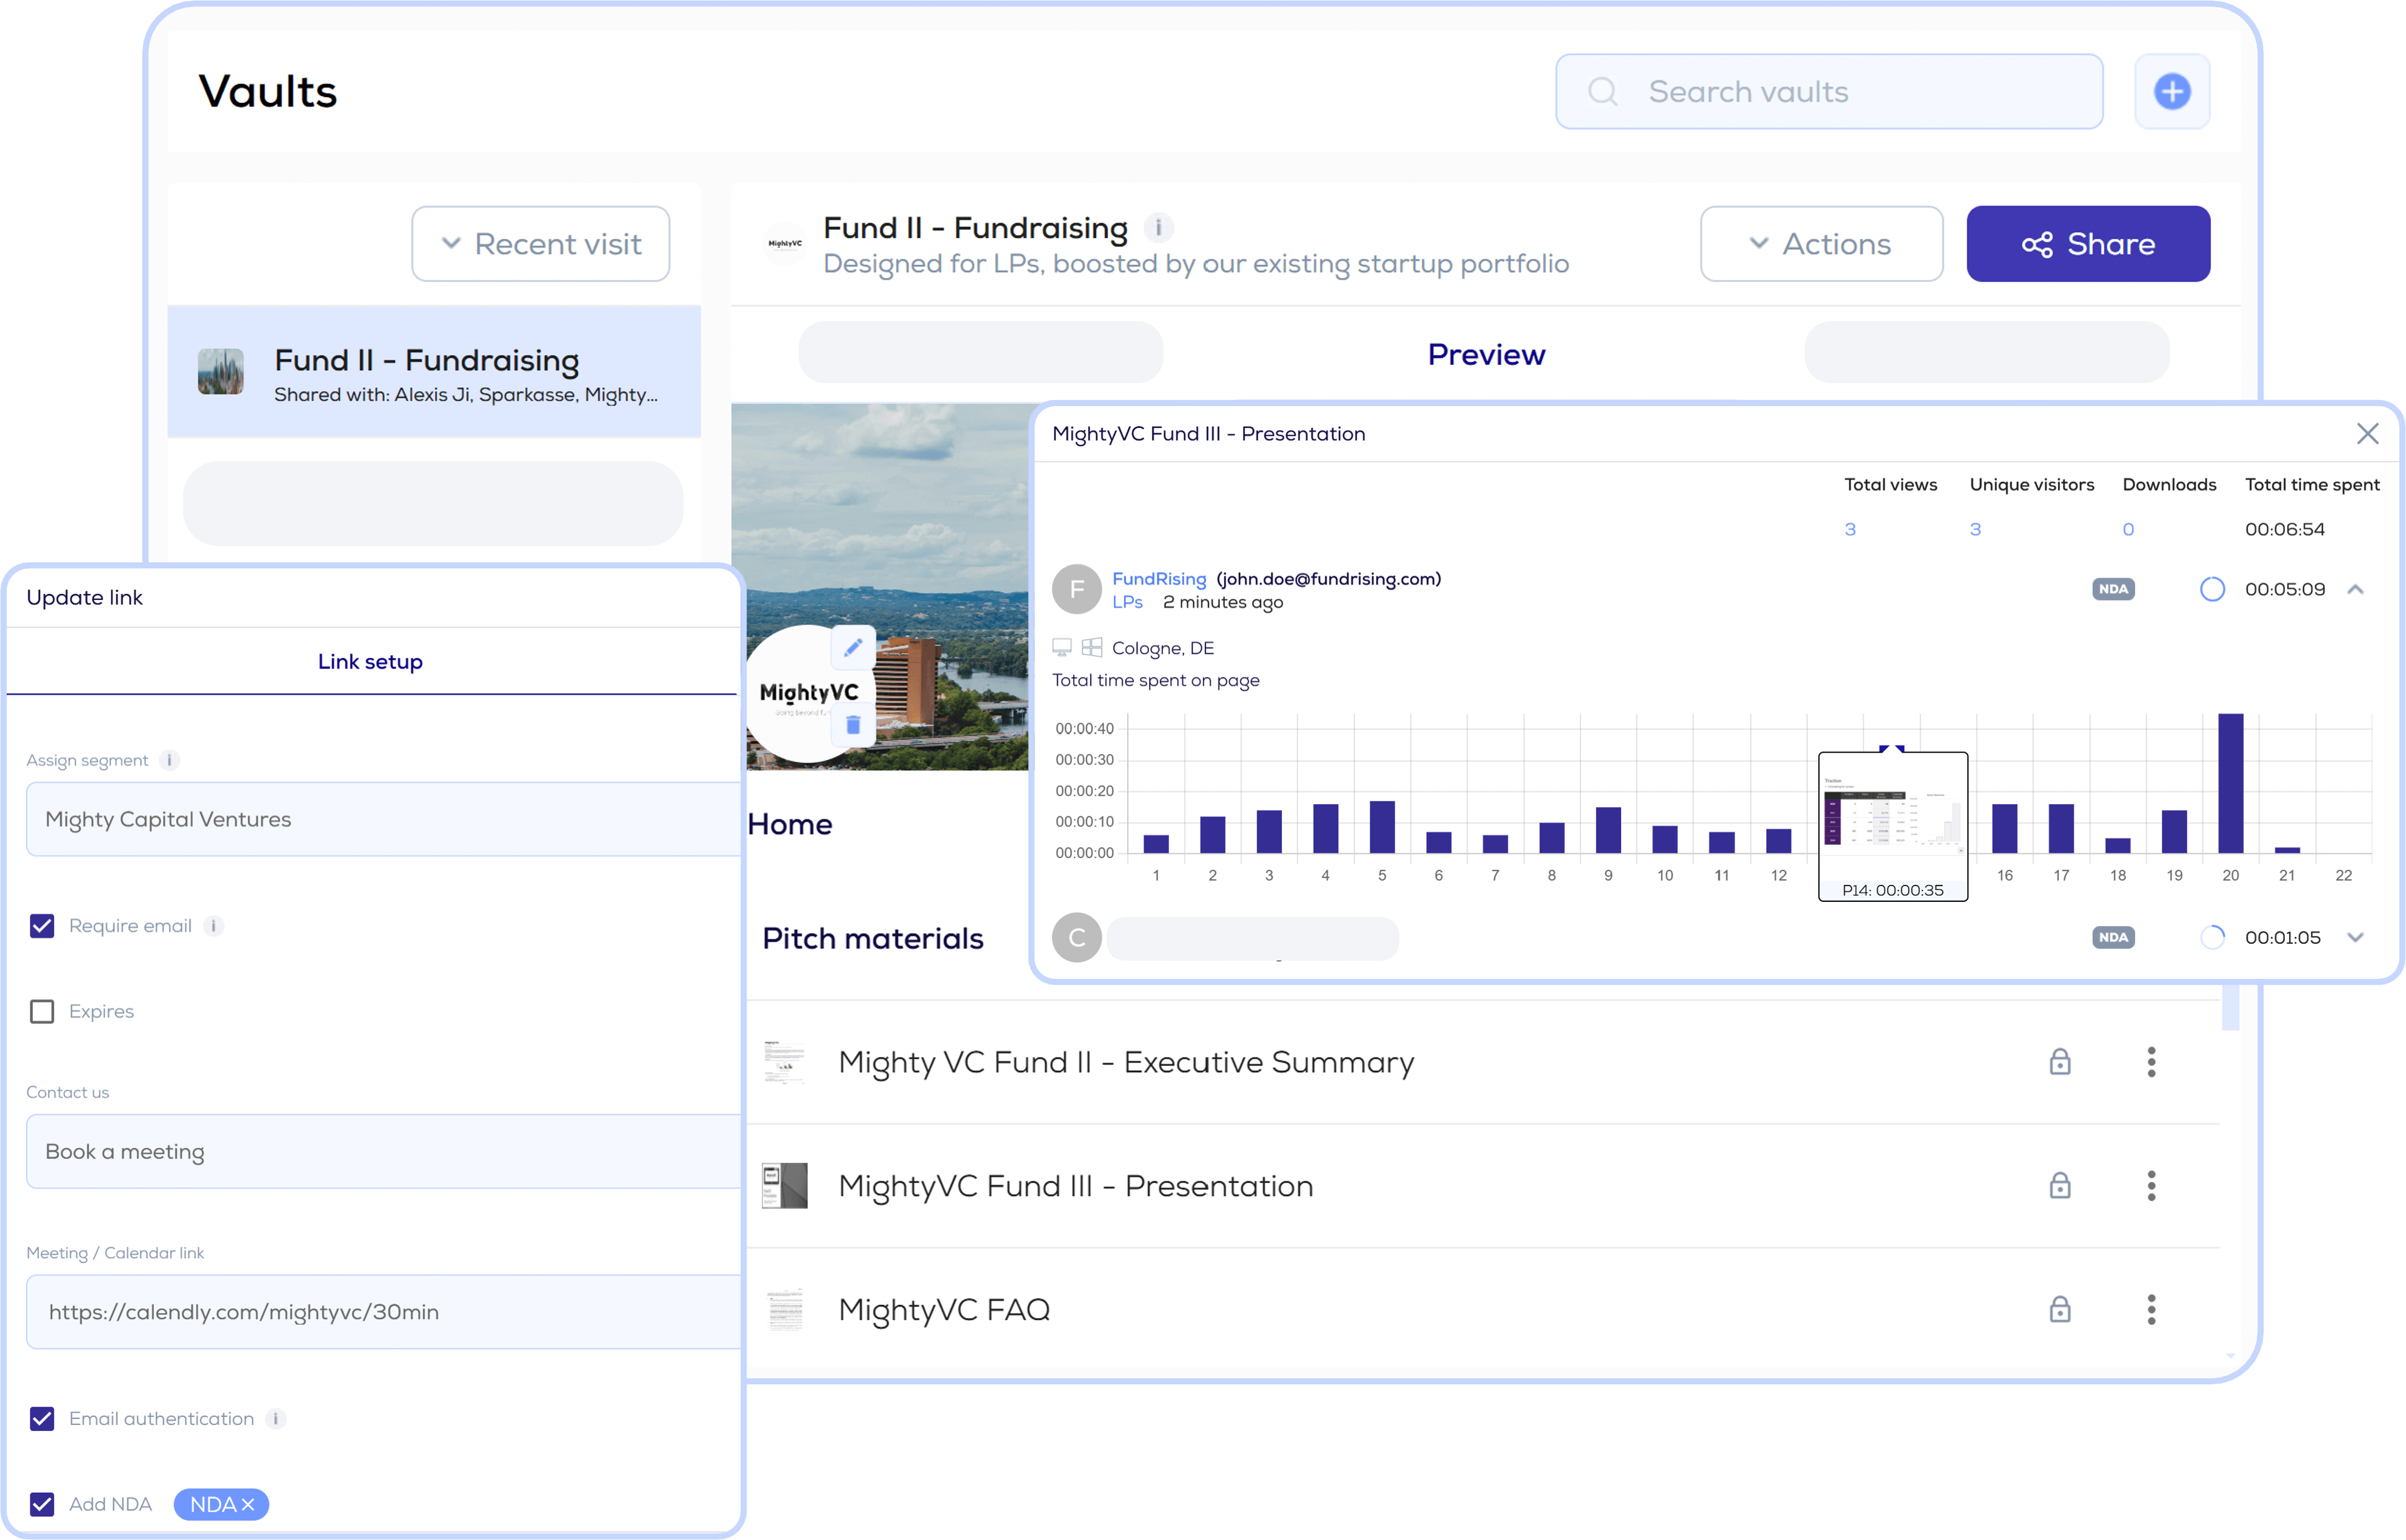Click the Share button
This screenshot has width=2406, height=1540.
tap(2088, 244)
